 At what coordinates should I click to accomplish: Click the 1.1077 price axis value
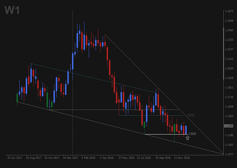[229, 154]
